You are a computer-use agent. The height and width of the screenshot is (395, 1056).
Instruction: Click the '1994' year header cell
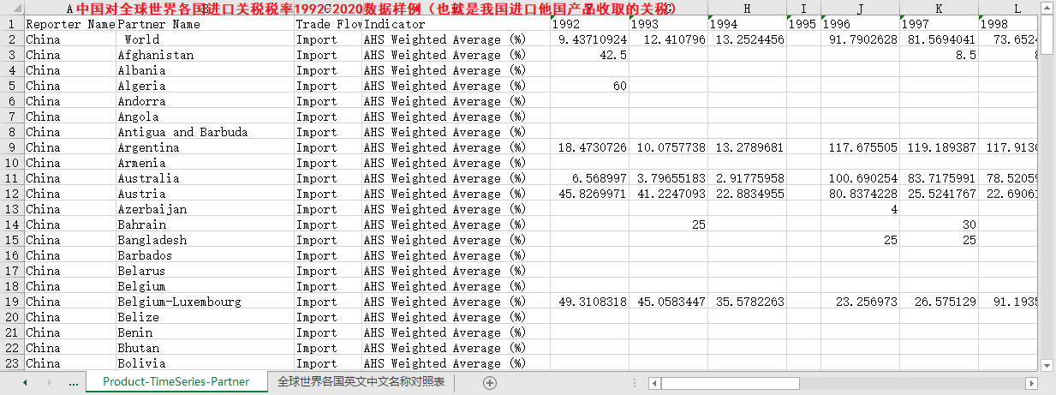click(x=747, y=24)
